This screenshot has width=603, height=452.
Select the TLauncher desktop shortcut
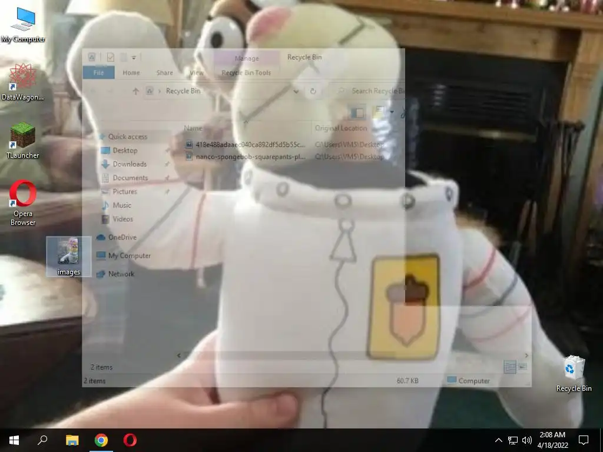pyautogui.click(x=23, y=141)
